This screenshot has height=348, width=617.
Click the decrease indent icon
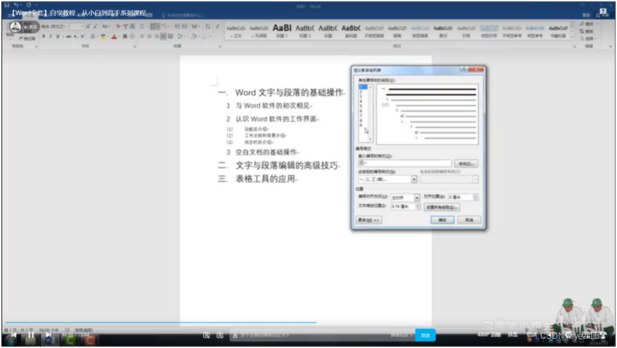(177, 27)
